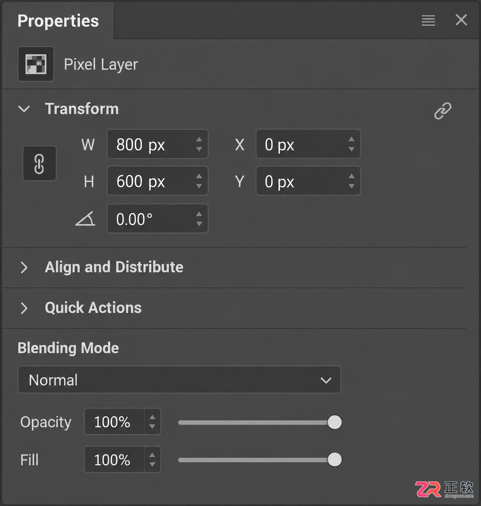Image resolution: width=481 pixels, height=506 pixels.
Task: Collapse the Transform section chevron
Action: click(x=24, y=109)
